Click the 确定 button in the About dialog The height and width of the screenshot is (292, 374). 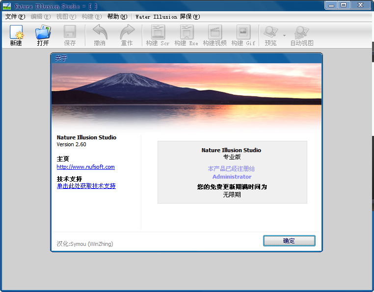(x=289, y=240)
